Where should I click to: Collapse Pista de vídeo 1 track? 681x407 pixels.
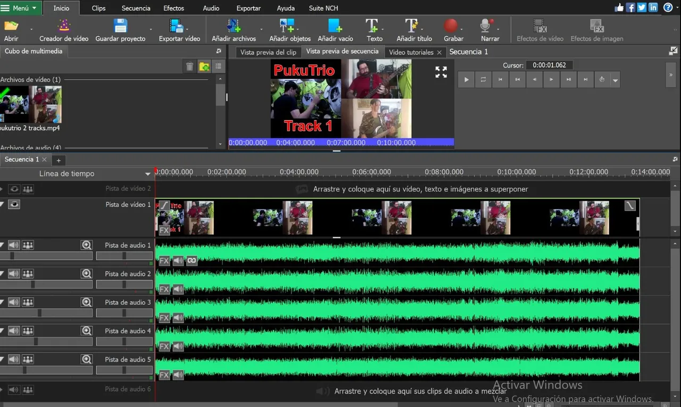click(2, 204)
